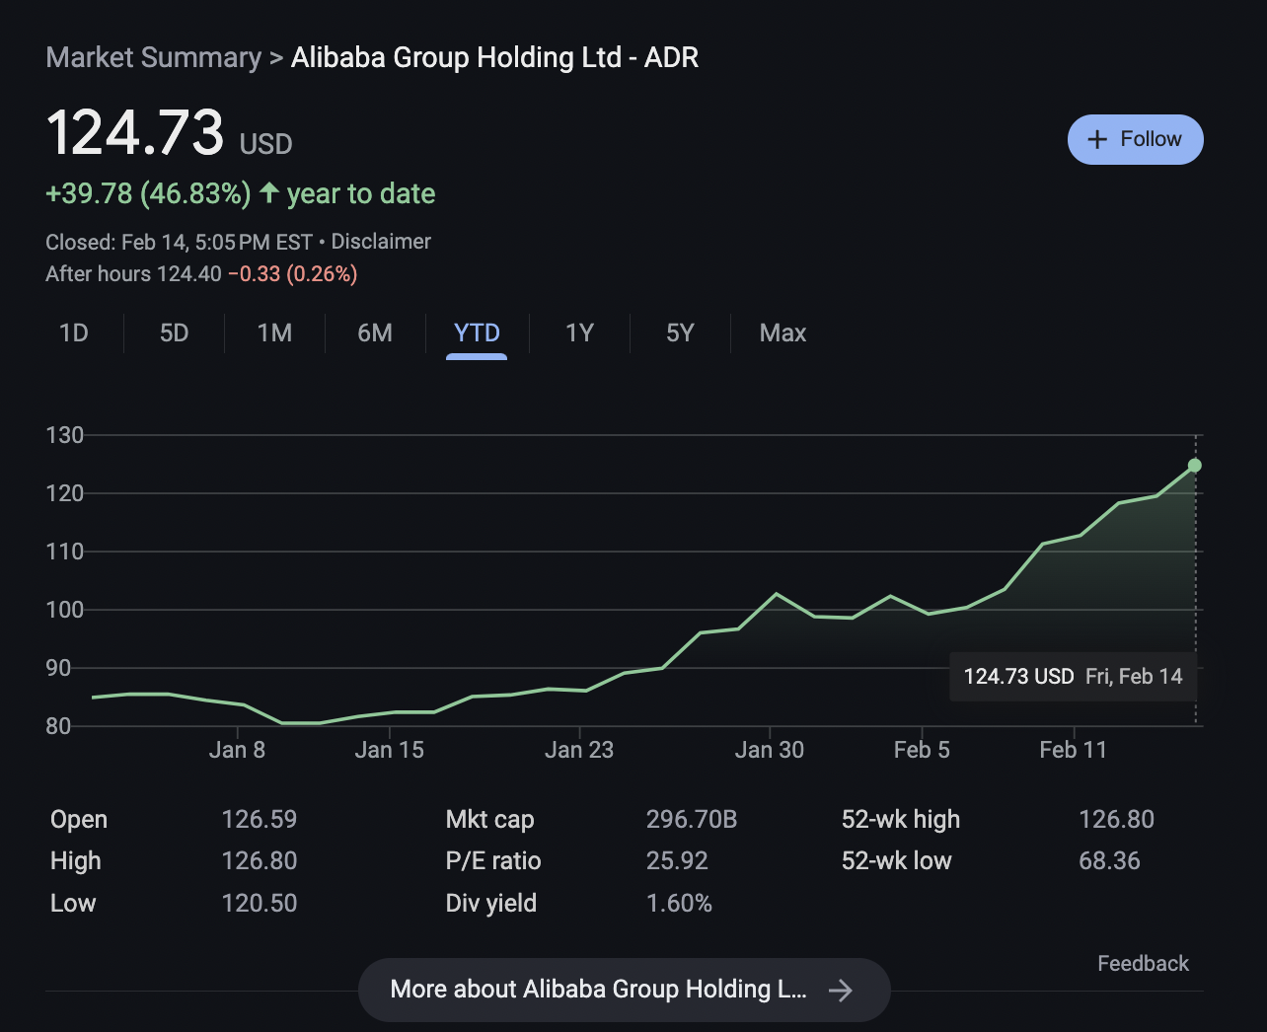Show the Max chart range
This screenshot has width=1267, height=1032.
pos(783,332)
